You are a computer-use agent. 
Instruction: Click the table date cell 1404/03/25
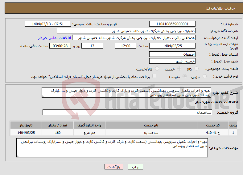click(26, 133)
